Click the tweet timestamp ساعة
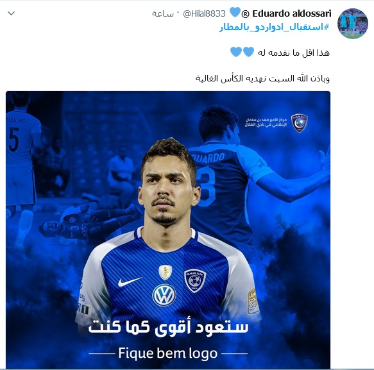374x370 pixels. (x=163, y=14)
